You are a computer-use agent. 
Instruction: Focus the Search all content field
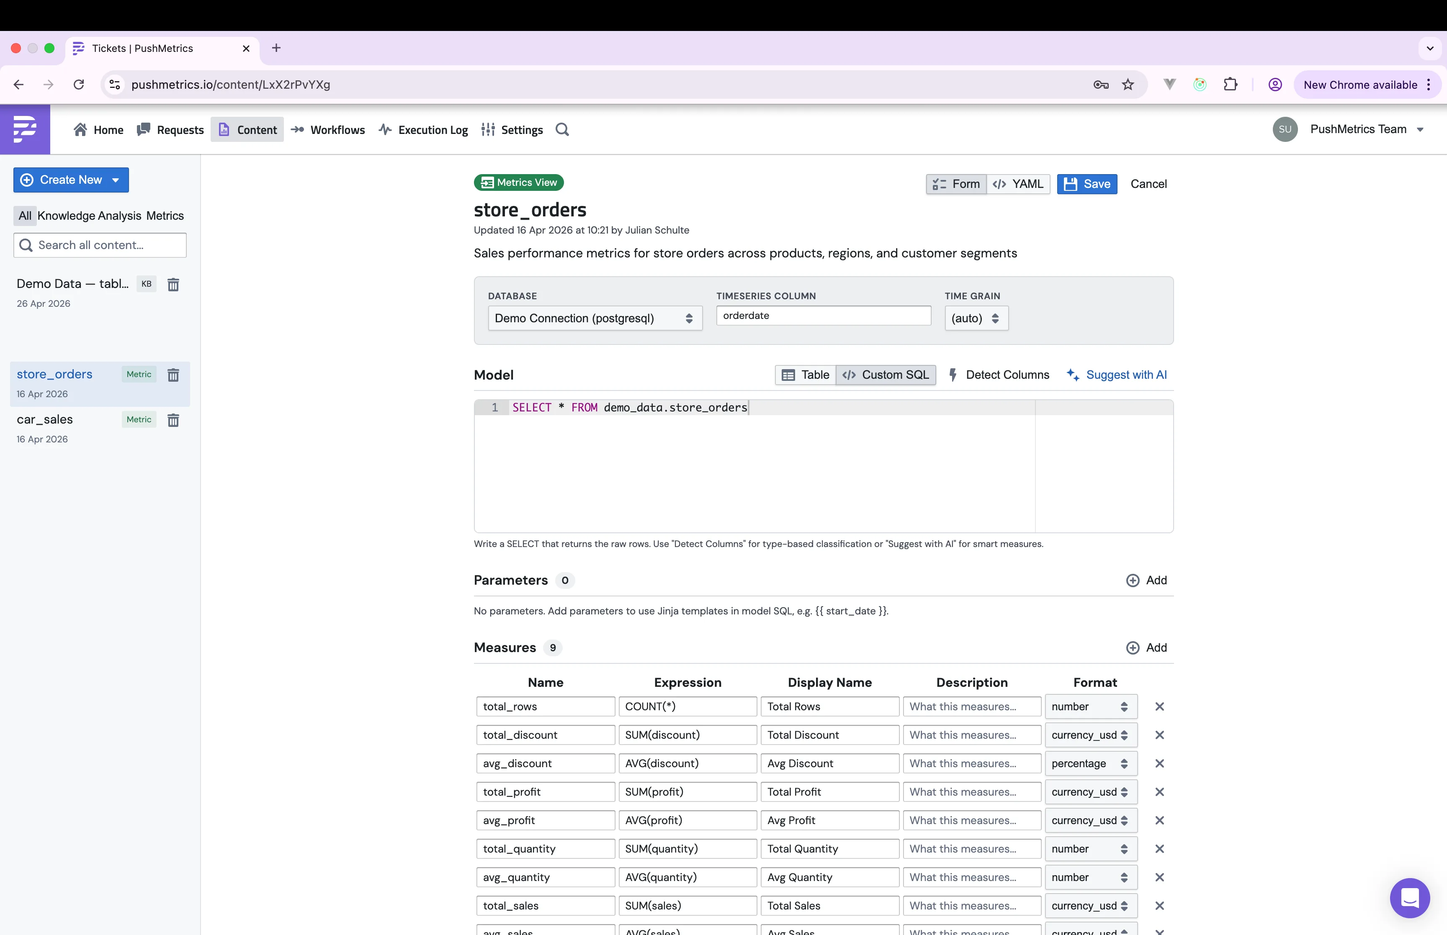(100, 245)
